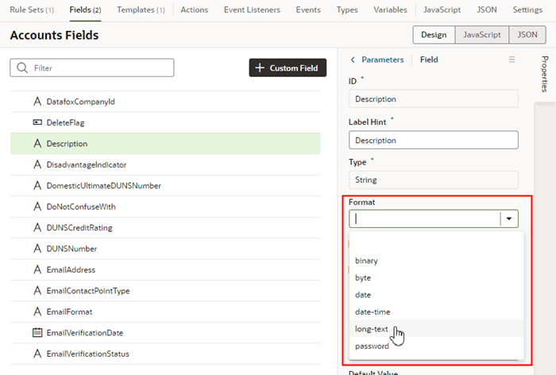Open the Types tab
Image resolution: width=556 pixels, height=375 pixels.
347,10
